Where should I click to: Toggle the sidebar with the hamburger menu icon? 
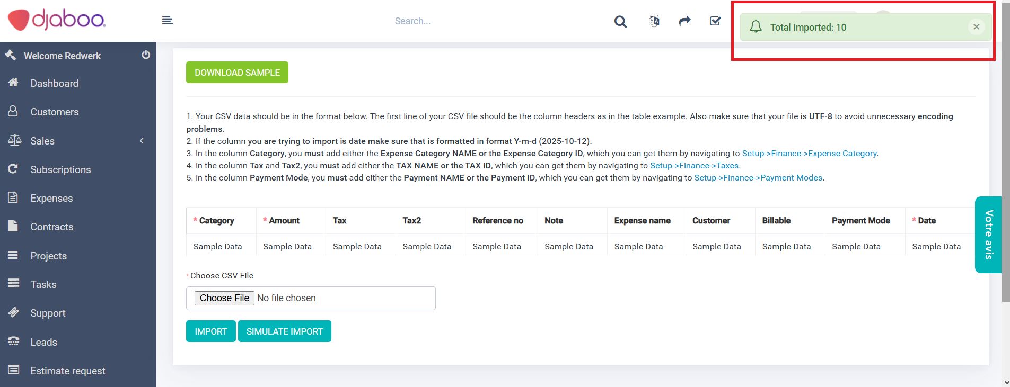click(168, 21)
